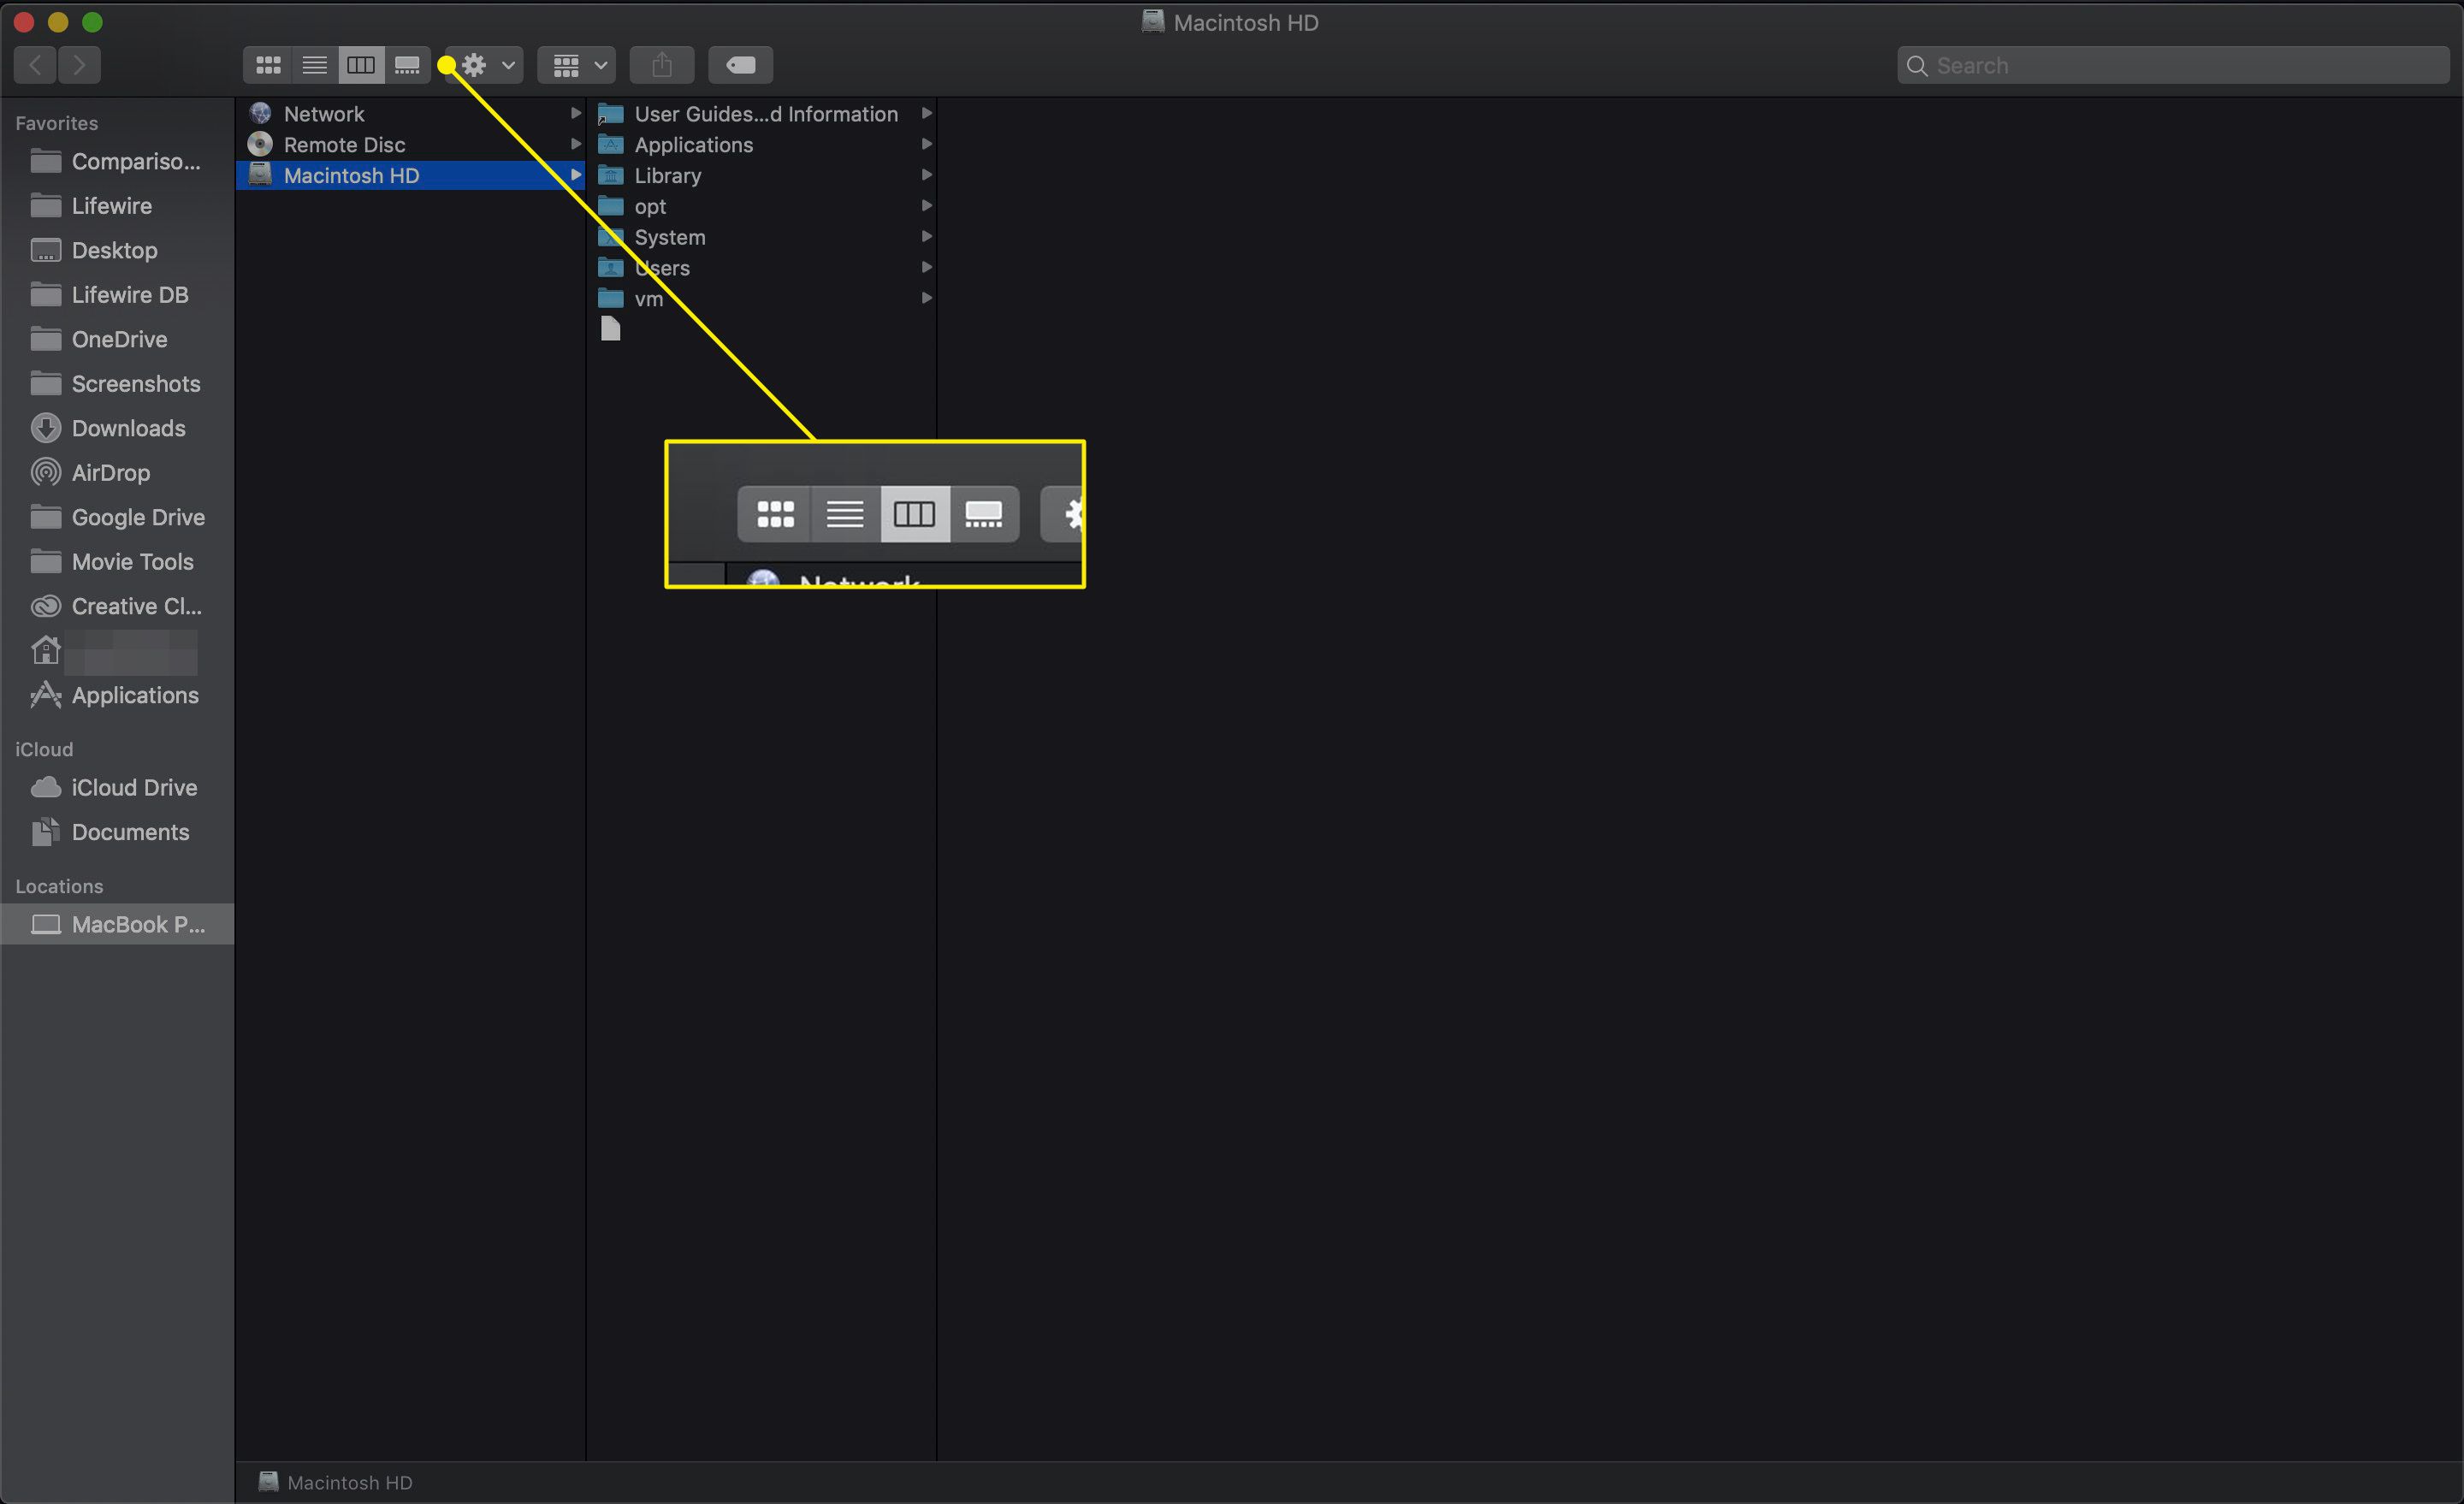Open the Action gear menu
The image size is (2464, 1504).
click(487, 65)
